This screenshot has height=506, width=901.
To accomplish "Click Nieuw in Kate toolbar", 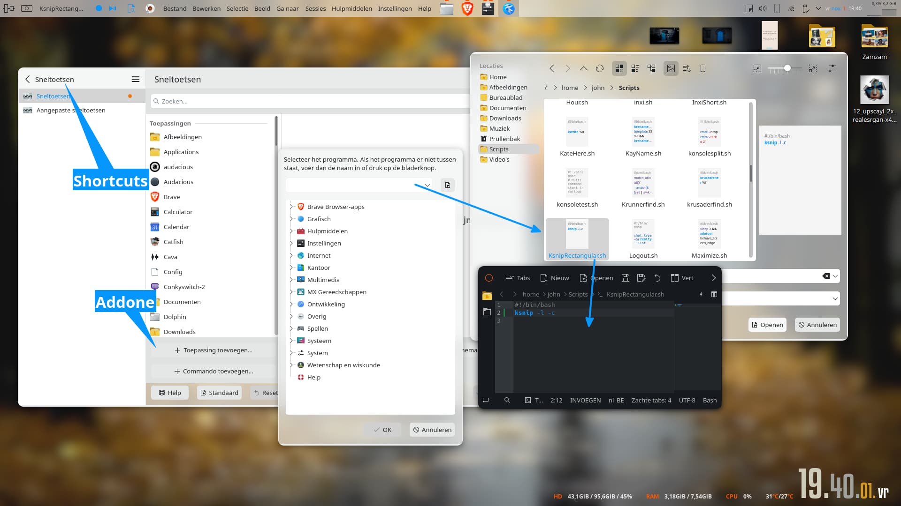I will (555, 278).
